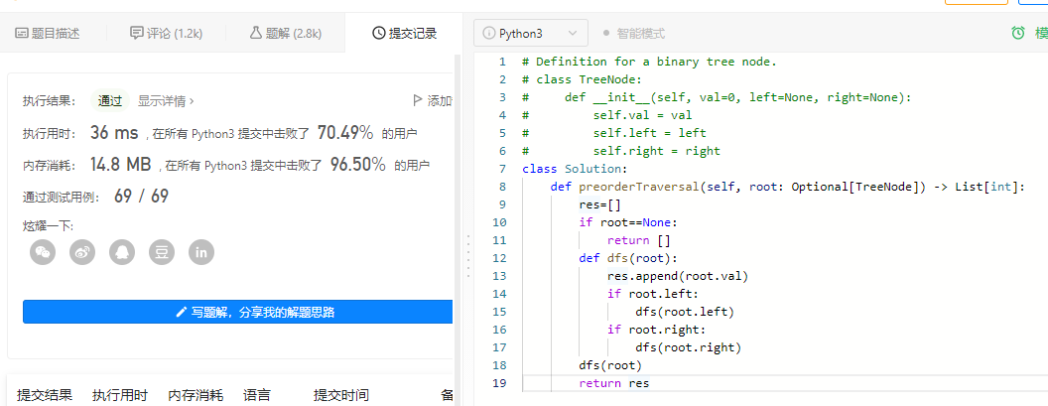The image size is (1048, 406).
Task: Click the 题目描述 tab icon
Action: point(22,33)
